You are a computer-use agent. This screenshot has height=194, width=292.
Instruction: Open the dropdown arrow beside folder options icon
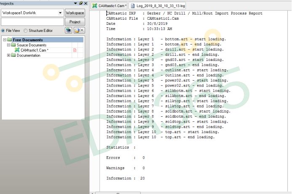[x=82, y=30]
